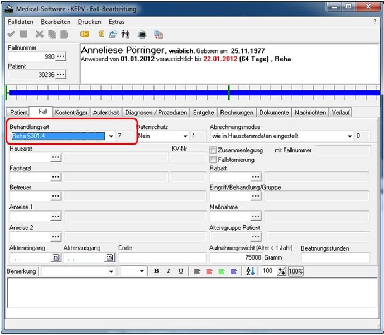Open the Datenschutz dropdown list

tap(185, 136)
